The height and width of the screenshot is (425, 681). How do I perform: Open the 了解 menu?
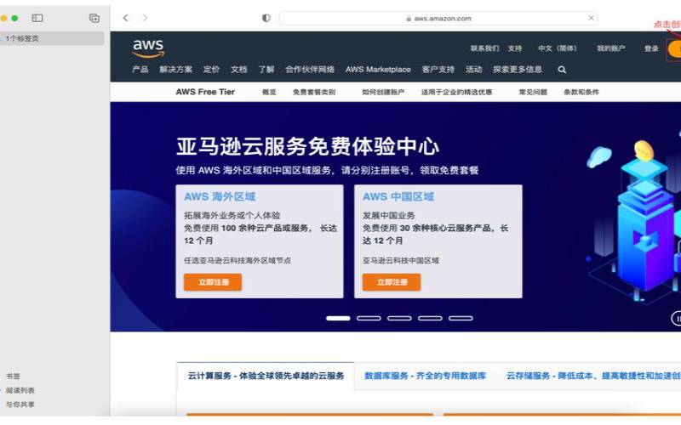266,70
